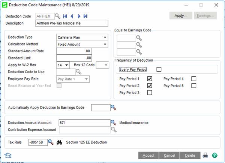Open Contribution Expense Account lookup
The image size is (225, 163).
tap(114, 129)
